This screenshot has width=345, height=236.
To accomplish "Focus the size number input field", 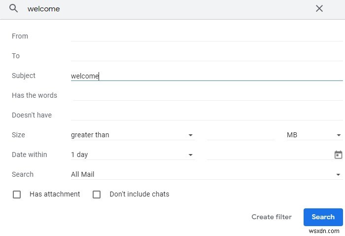I will tap(241, 135).
